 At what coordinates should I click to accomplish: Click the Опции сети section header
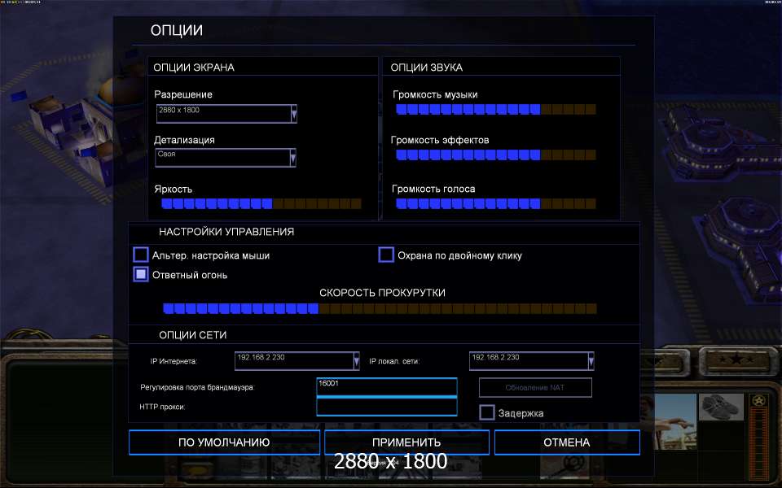[192, 334]
